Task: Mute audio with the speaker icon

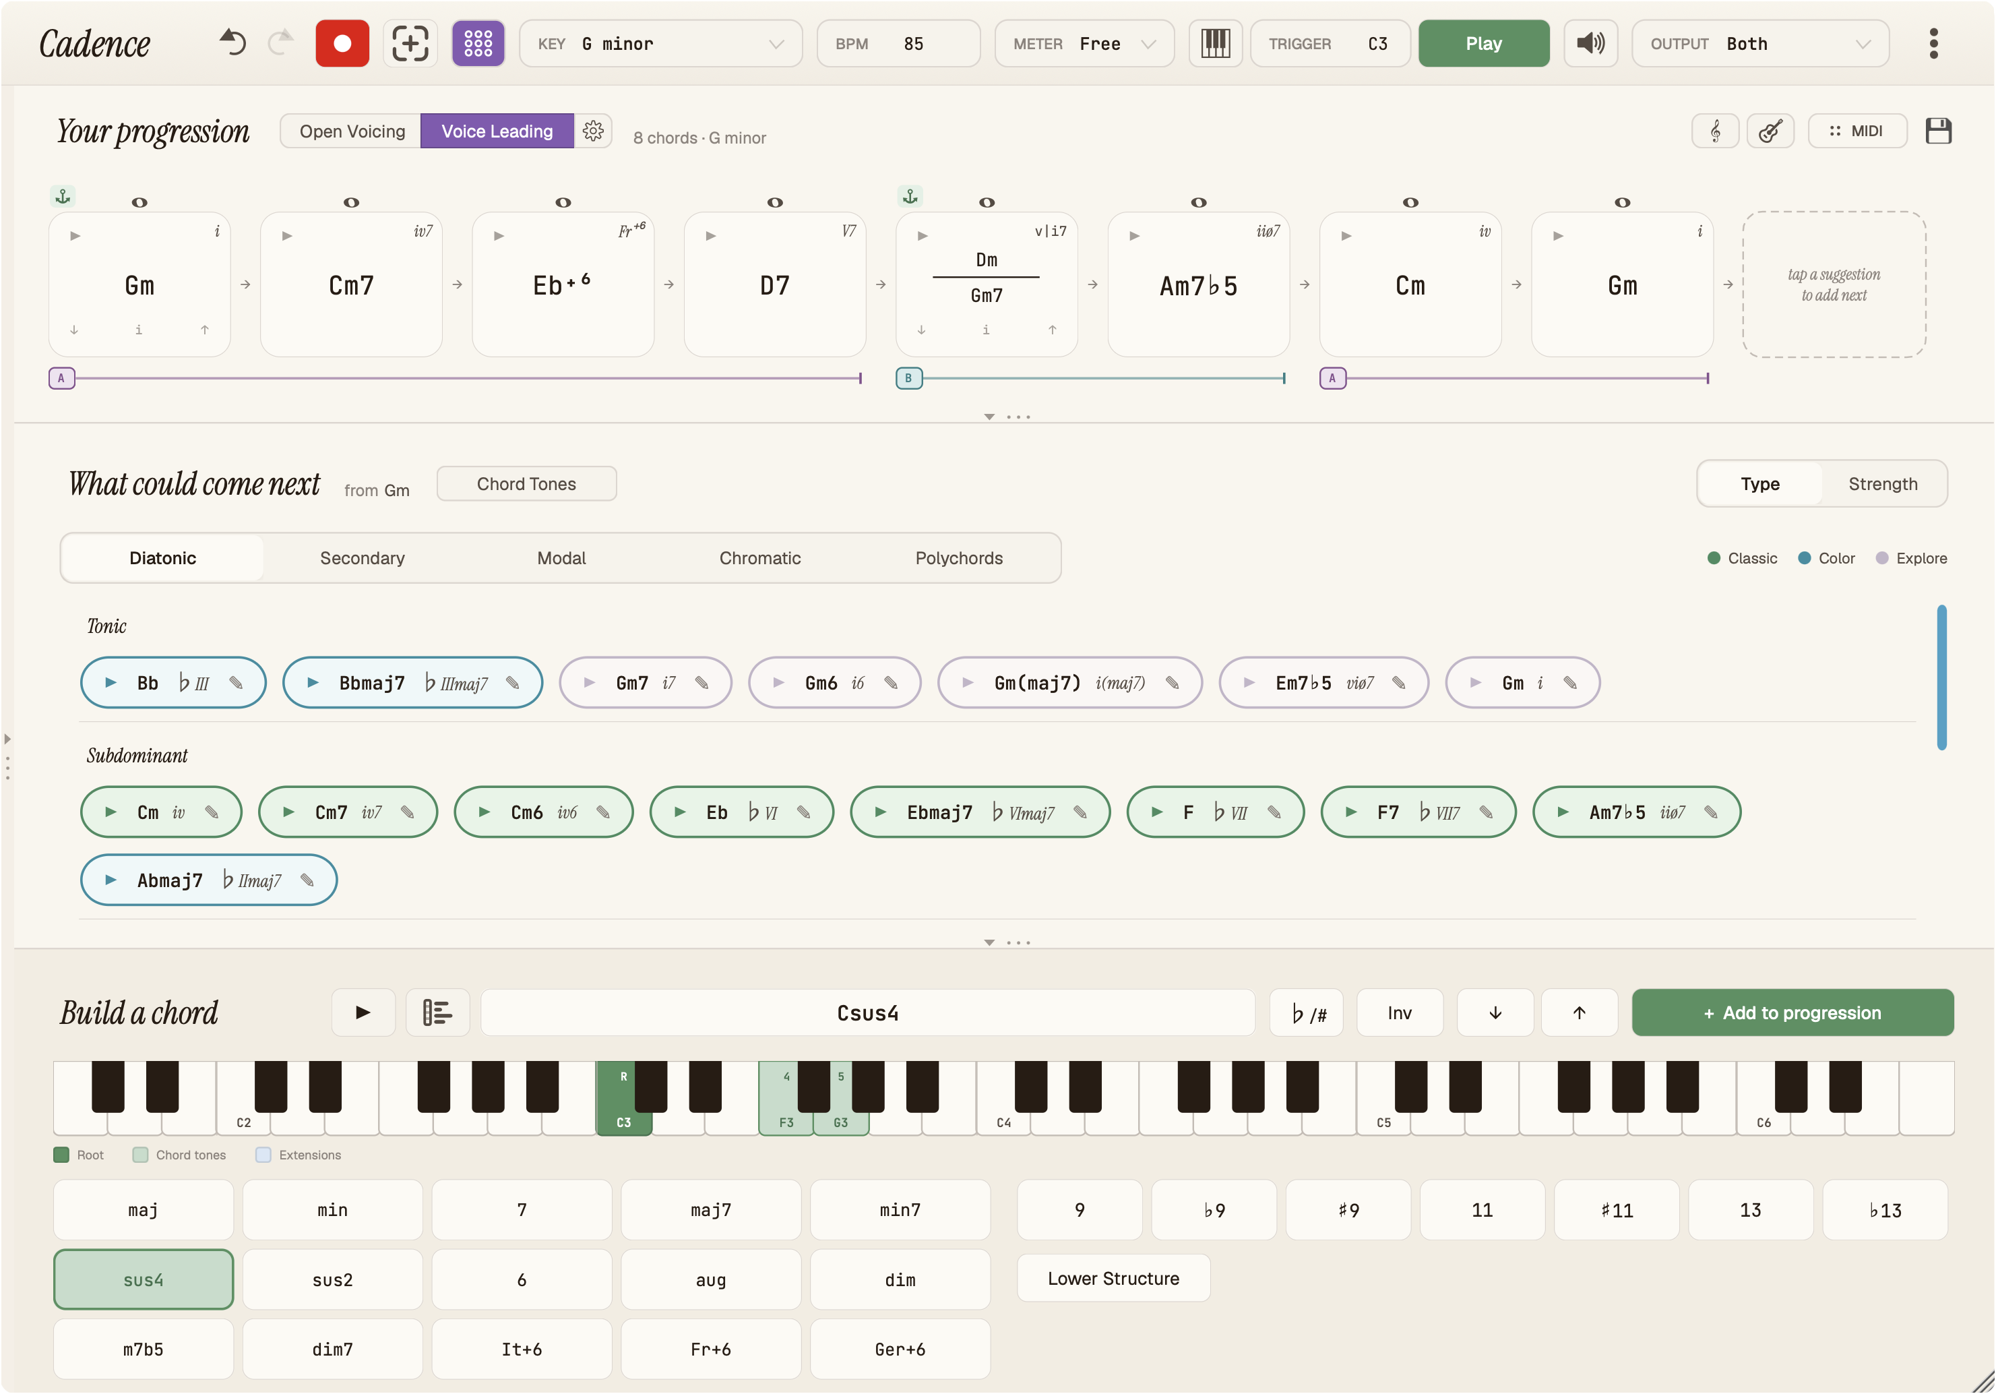Action: 1590,44
